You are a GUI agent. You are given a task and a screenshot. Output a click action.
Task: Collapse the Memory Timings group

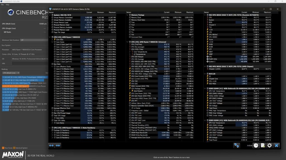pos(127,15)
